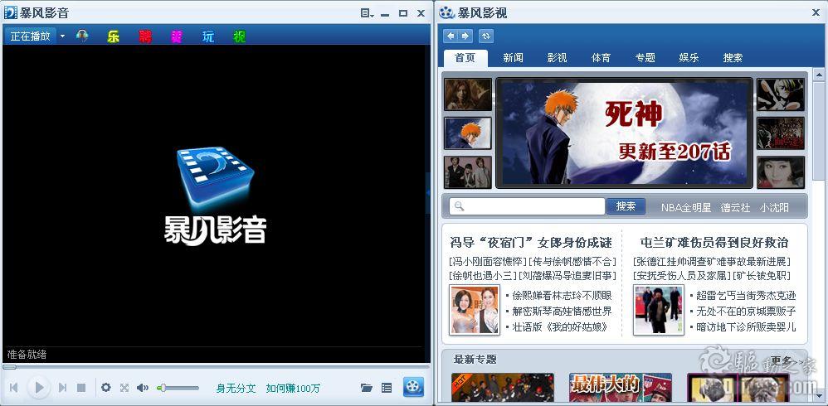The width and height of the screenshot is (828, 406).
Task: Switch to the 首页 tab
Action: [x=465, y=58]
